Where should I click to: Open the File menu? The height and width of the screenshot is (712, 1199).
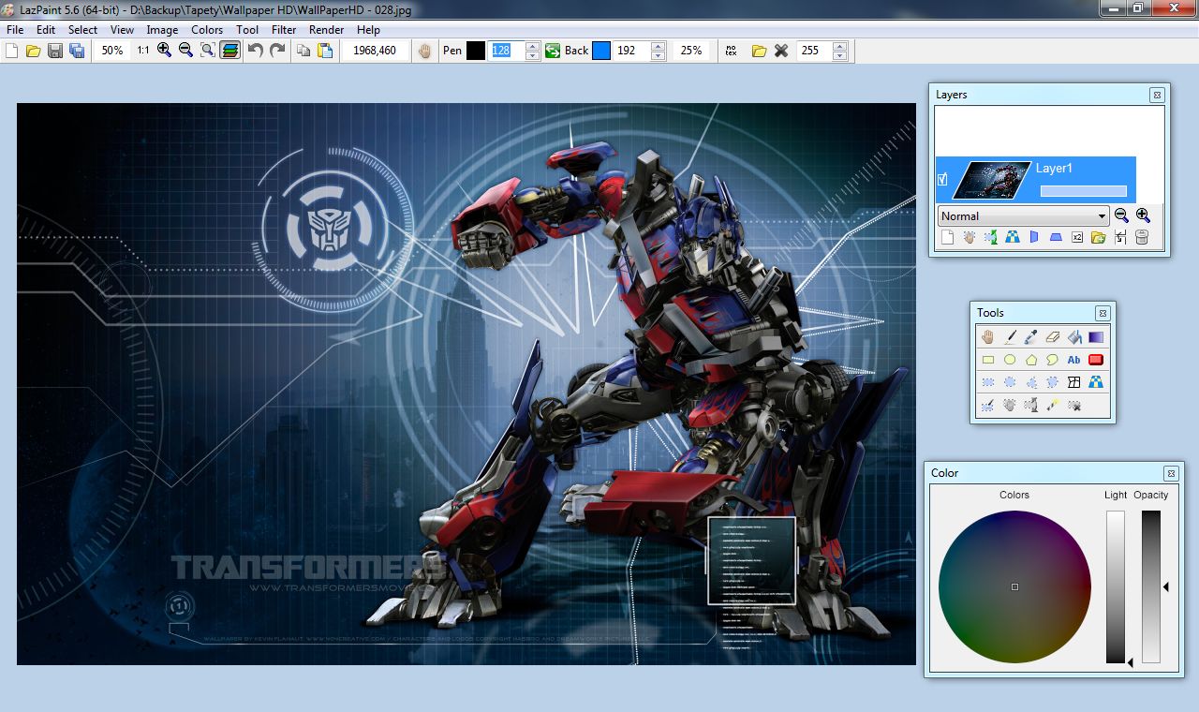(x=15, y=30)
